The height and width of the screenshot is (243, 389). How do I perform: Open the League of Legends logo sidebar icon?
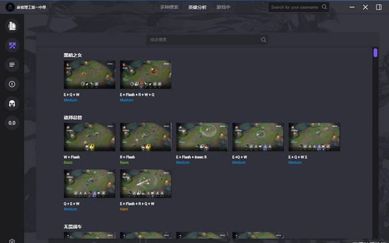coord(12,26)
